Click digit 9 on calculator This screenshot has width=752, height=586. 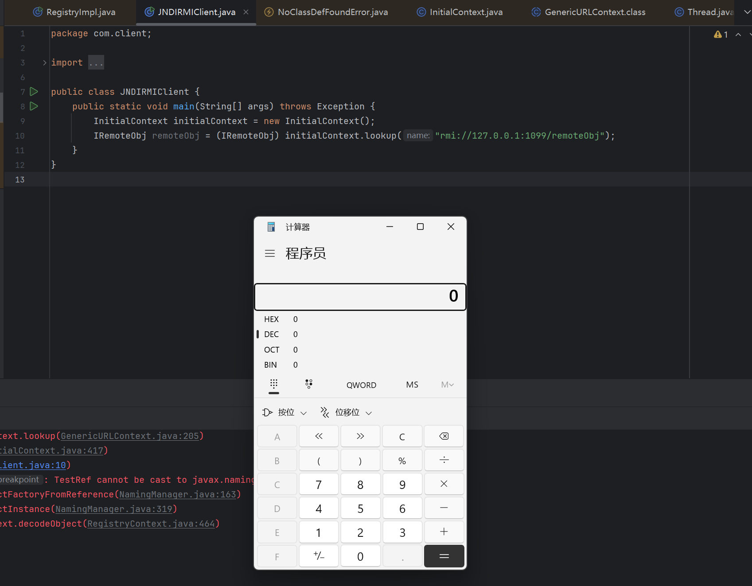pyautogui.click(x=402, y=484)
